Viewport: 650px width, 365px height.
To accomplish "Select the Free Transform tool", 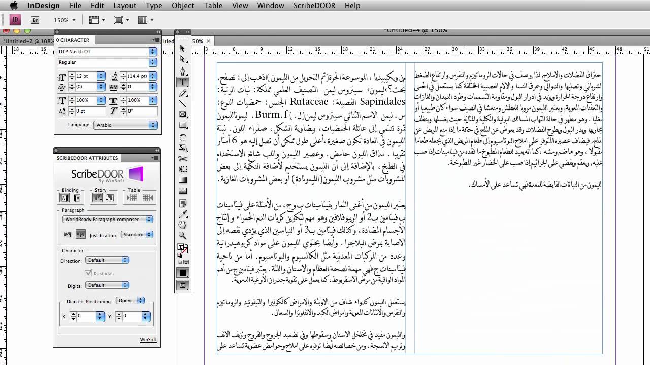I will [x=183, y=169].
